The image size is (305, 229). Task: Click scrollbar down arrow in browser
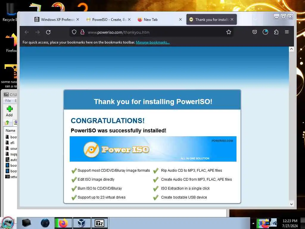pyautogui.click(x=291, y=204)
